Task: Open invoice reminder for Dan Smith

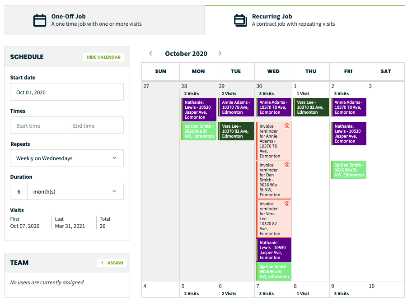Action: pos(273,180)
